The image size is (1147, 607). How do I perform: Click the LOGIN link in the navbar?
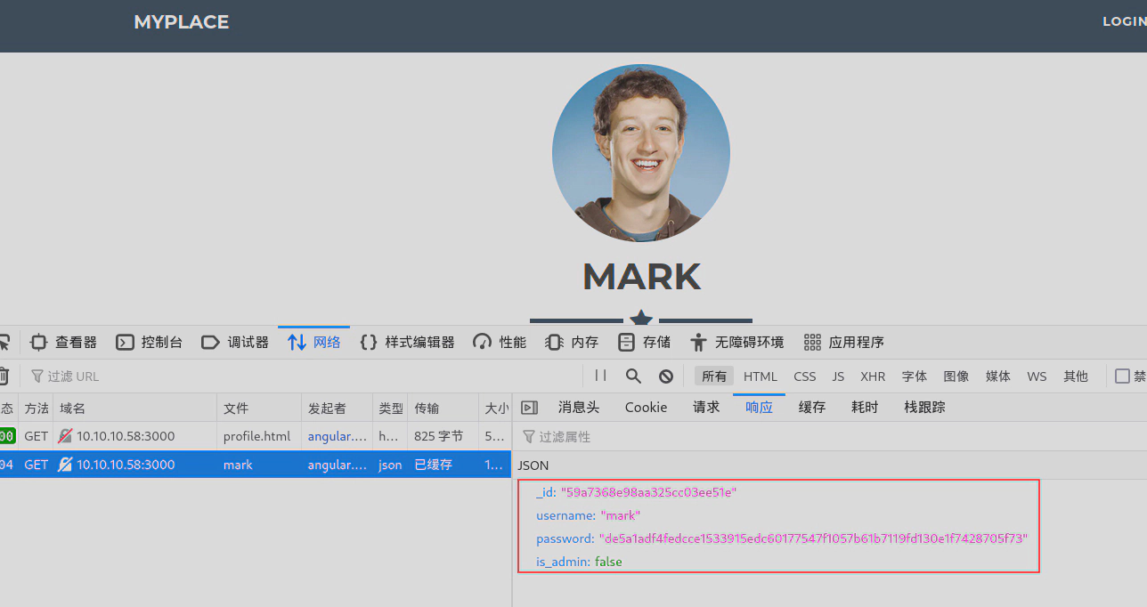tap(1123, 21)
